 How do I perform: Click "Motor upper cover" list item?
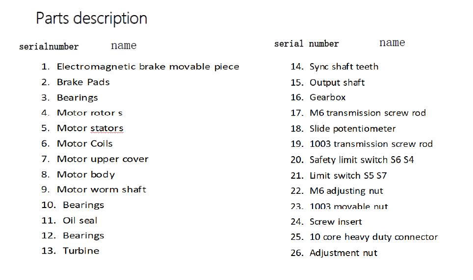(x=102, y=159)
